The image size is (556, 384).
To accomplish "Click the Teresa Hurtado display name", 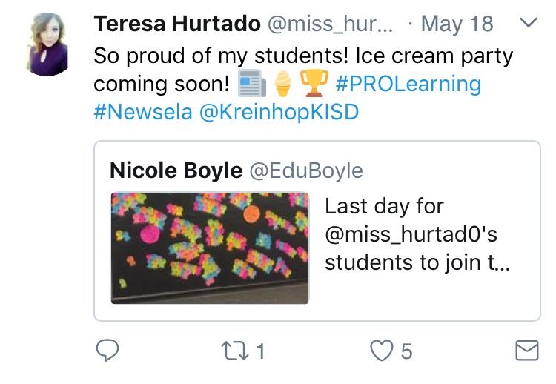I will [176, 24].
